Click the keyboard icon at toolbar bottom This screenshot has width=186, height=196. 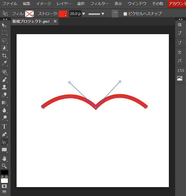coord(4,192)
